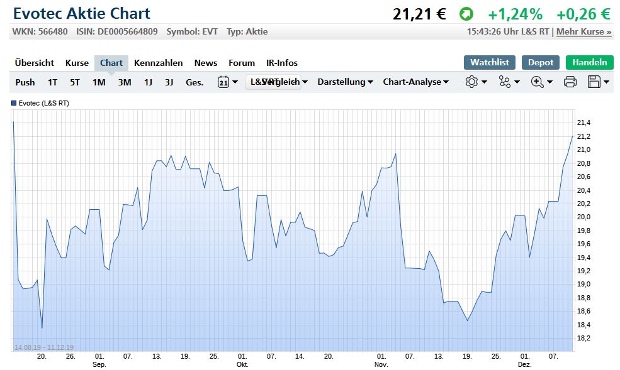Image resolution: width=620 pixels, height=370 pixels.
Task: Open the Mehr Kurse link
Action: coord(583,31)
